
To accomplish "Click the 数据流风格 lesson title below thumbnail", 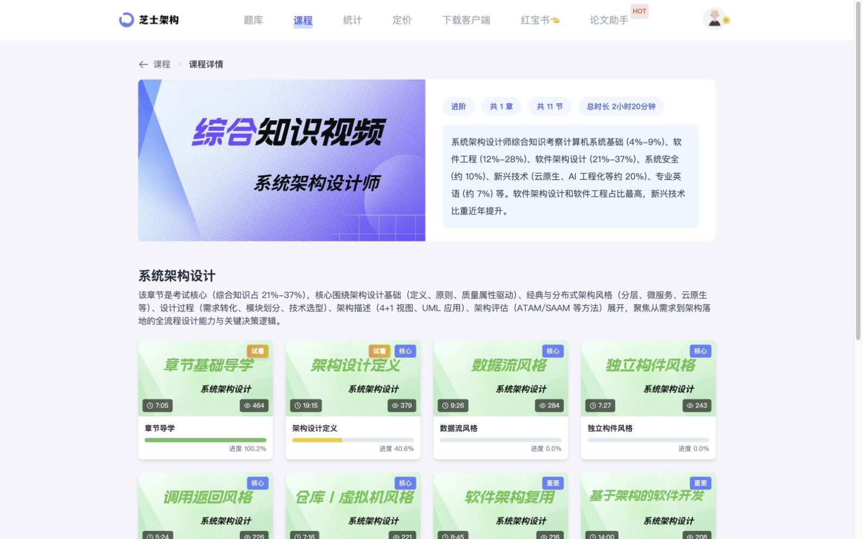I will click(x=458, y=429).
